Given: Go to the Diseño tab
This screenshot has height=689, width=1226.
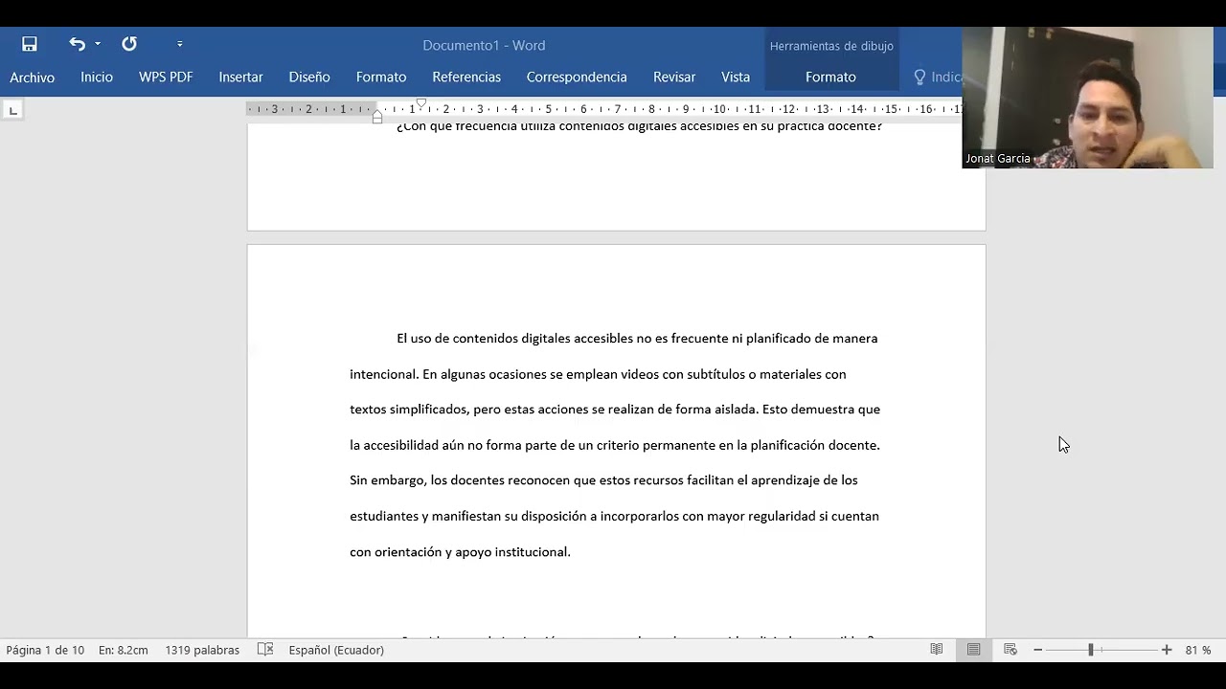Looking at the screenshot, I should pyautogui.click(x=309, y=77).
